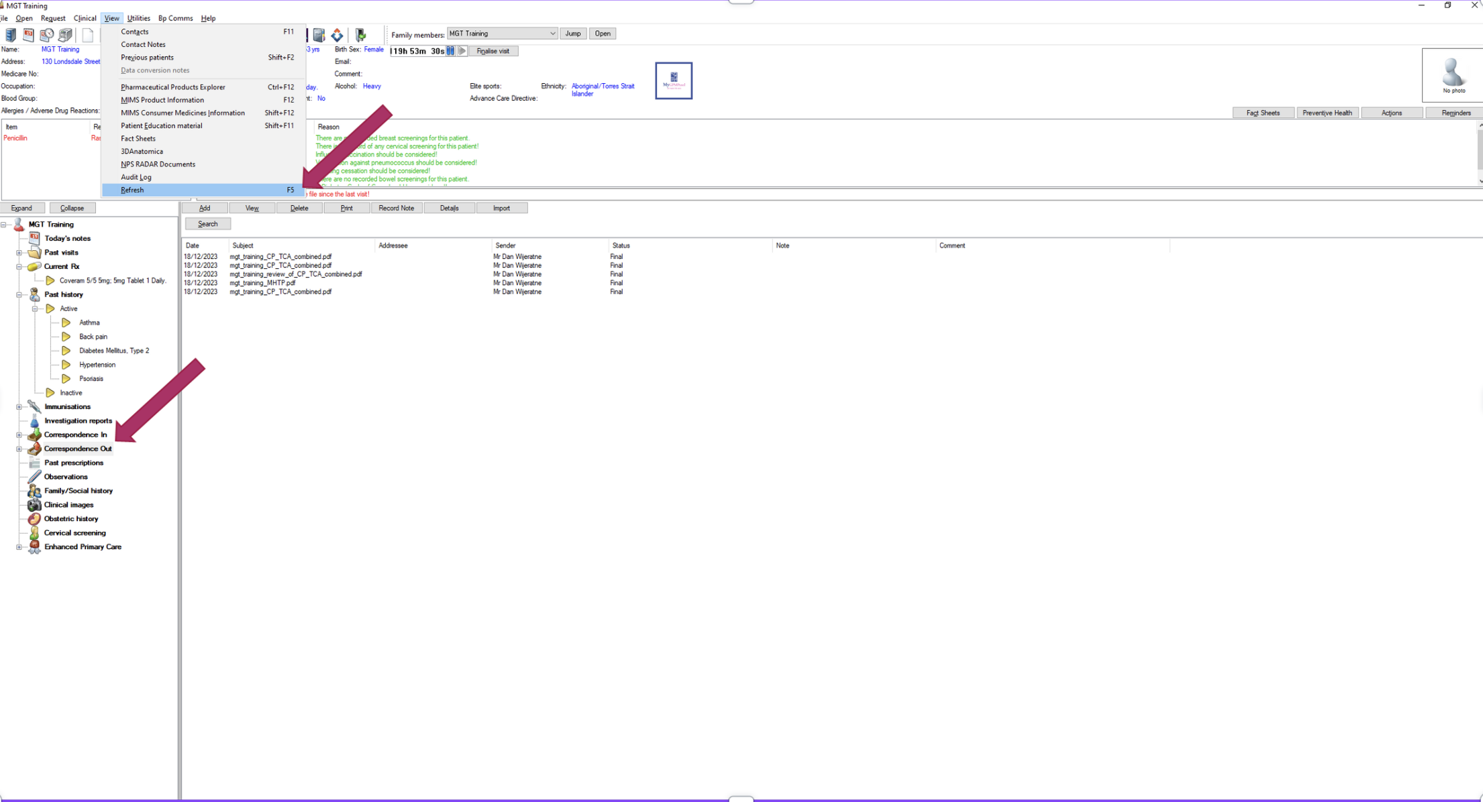Click the Record Note button
Screen dimensions: 1483x802
tap(396, 208)
